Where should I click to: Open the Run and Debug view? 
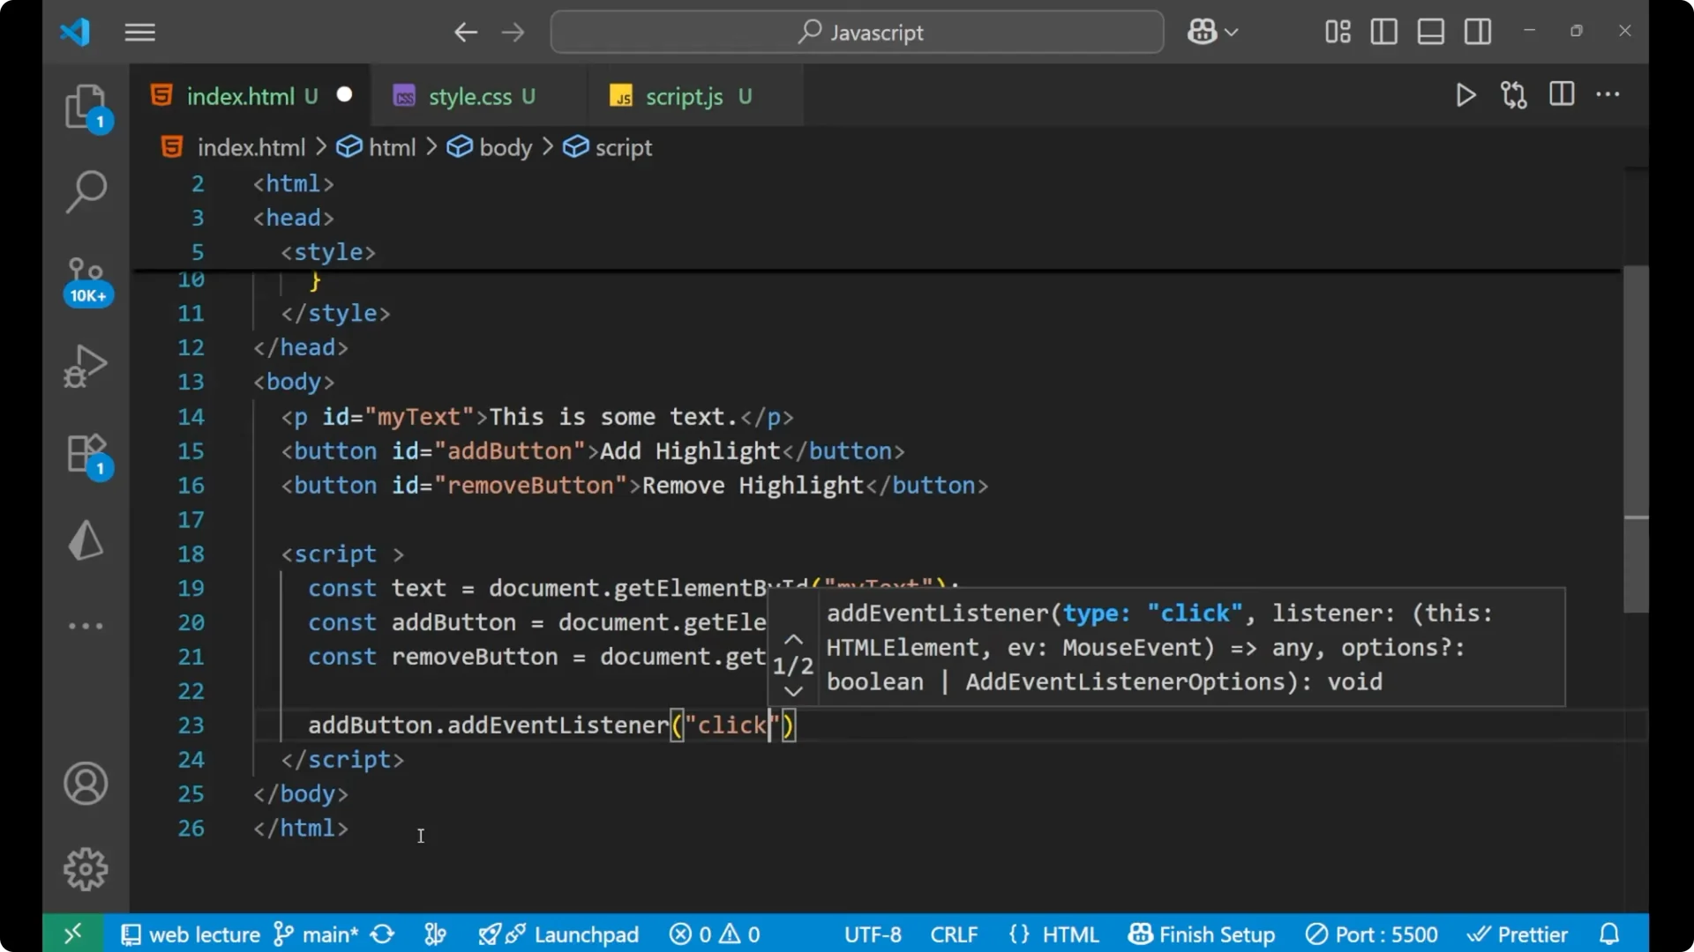point(86,365)
